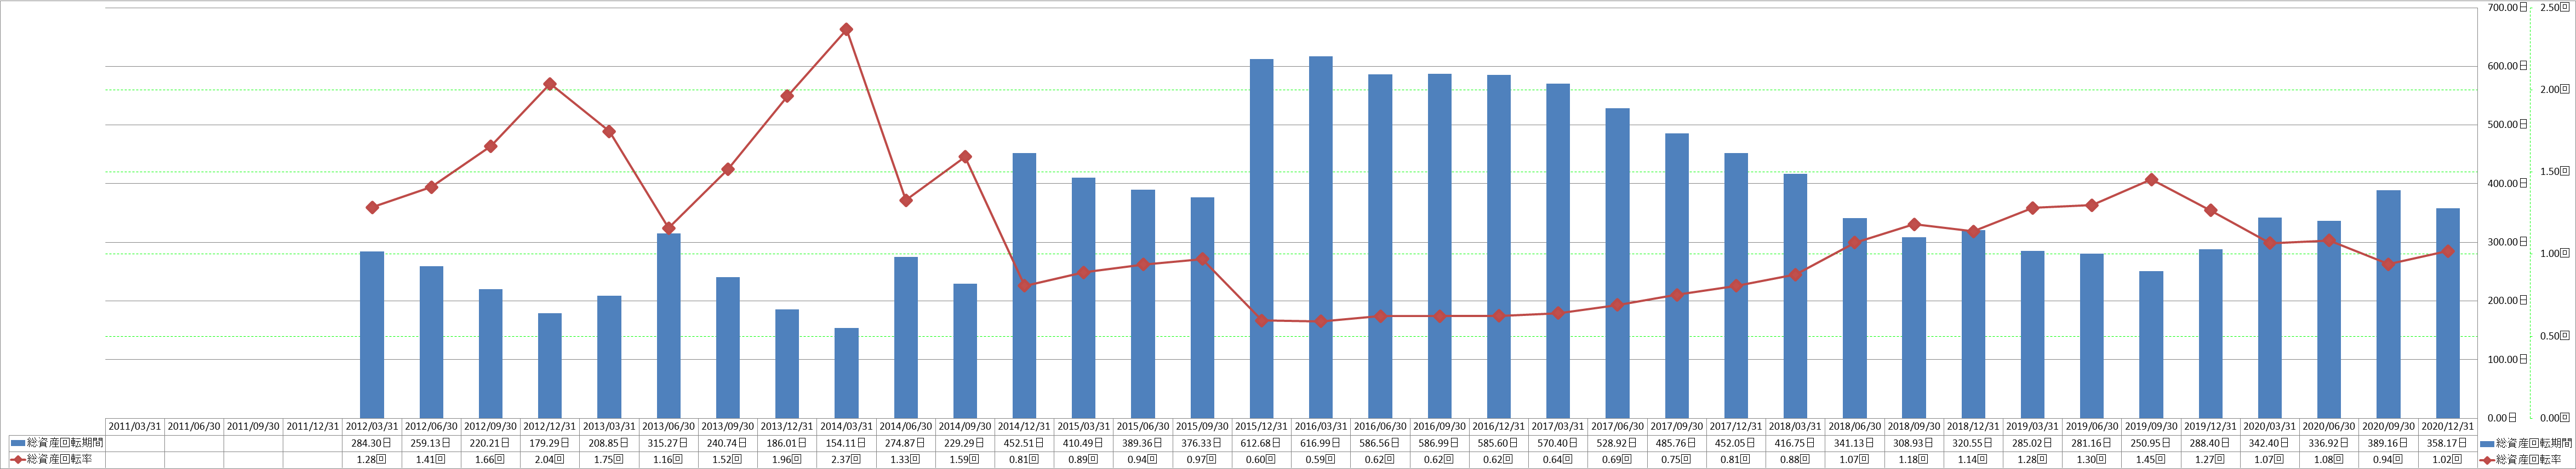Screen dimensions: 2576x469
Task: Click the 2.00回 secondary axis label
Action: point(2555,90)
